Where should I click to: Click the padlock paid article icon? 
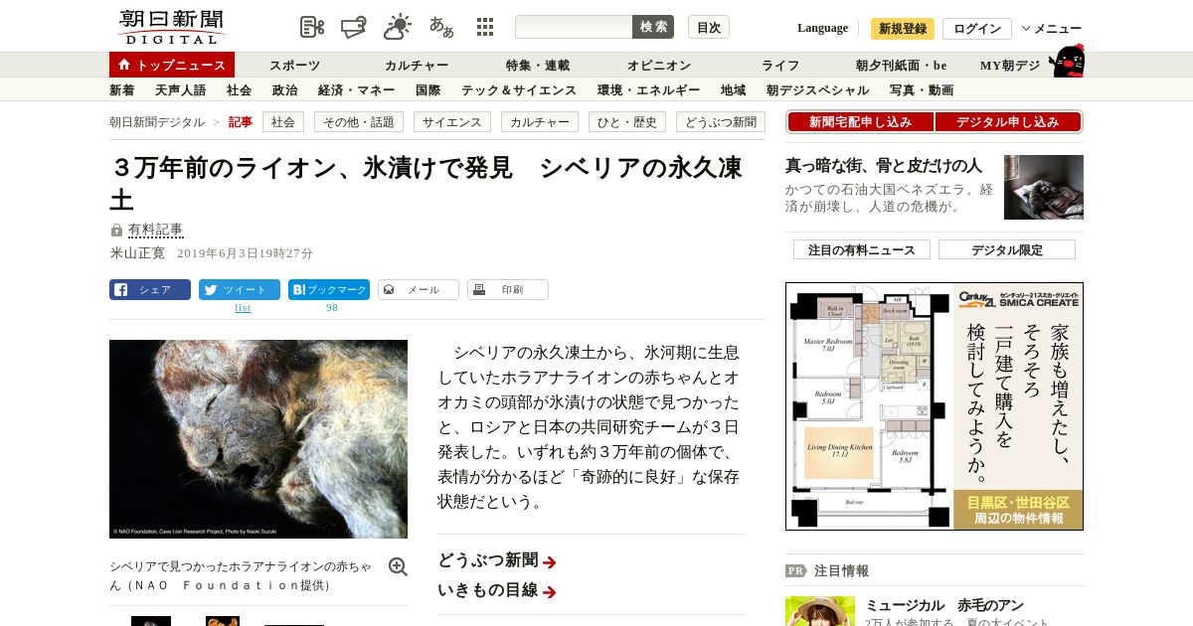[x=116, y=231]
